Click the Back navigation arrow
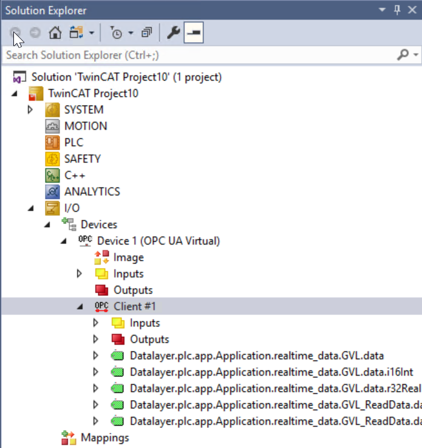The image size is (422, 448). [15, 33]
